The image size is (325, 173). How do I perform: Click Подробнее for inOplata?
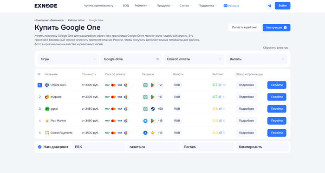pyautogui.click(x=246, y=97)
